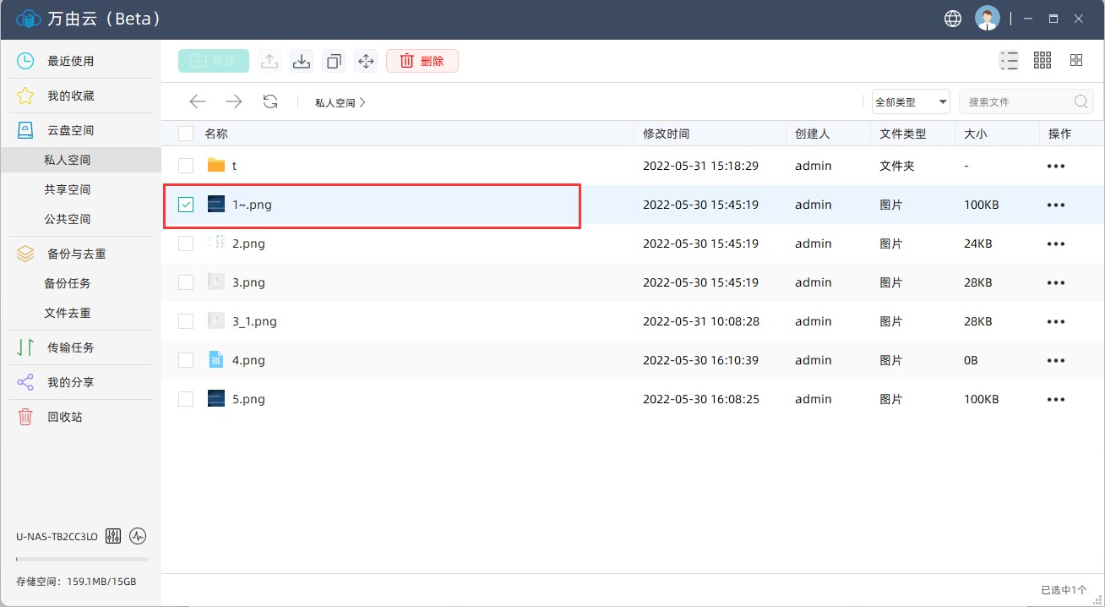Click the move files icon
The image size is (1105, 607).
(366, 61)
